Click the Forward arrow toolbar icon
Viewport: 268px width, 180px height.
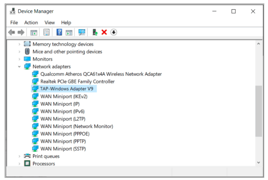click(21, 32)
